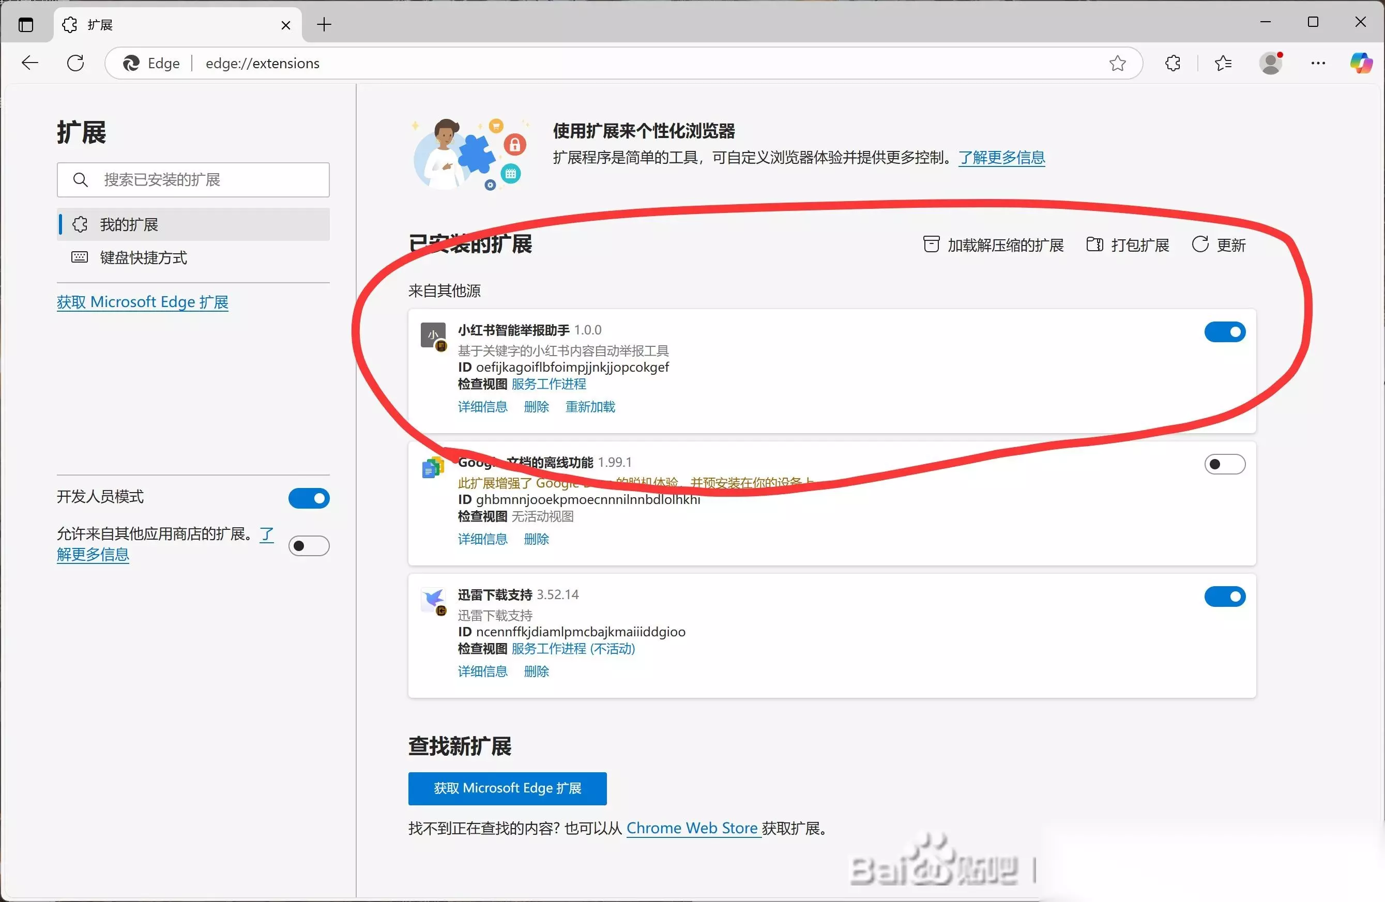Screen dimensions: 1385x902
Task: Click the extension ID ncennffkjdiamlpmcbajkmaiiiddgioo
Action: click(581, 632)
